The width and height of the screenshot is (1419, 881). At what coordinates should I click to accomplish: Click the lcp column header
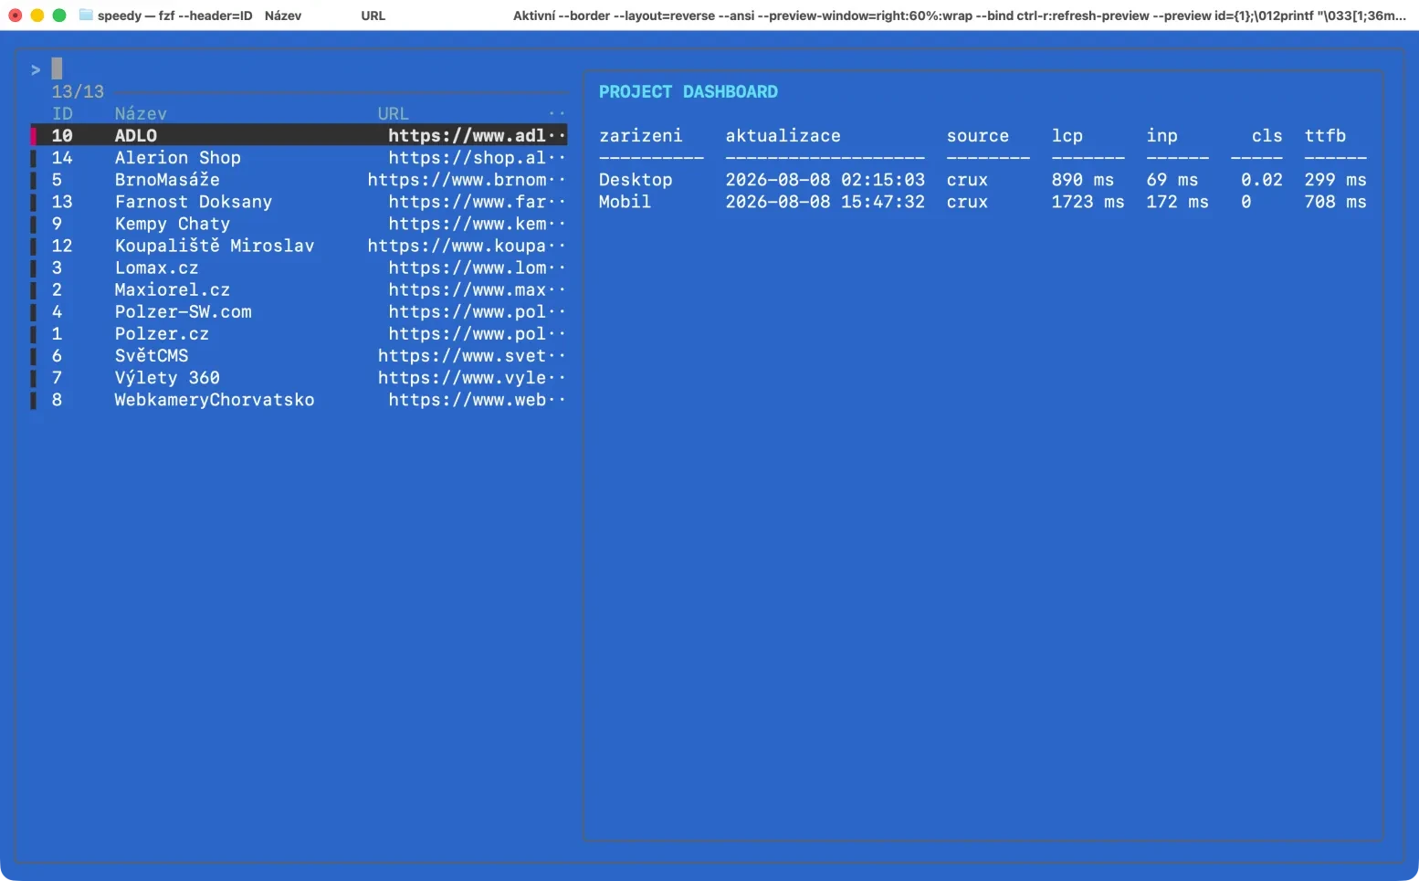(x=1067, y=135)
